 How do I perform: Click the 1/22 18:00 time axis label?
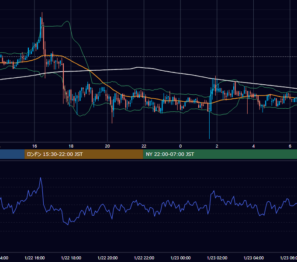point(71,258)
